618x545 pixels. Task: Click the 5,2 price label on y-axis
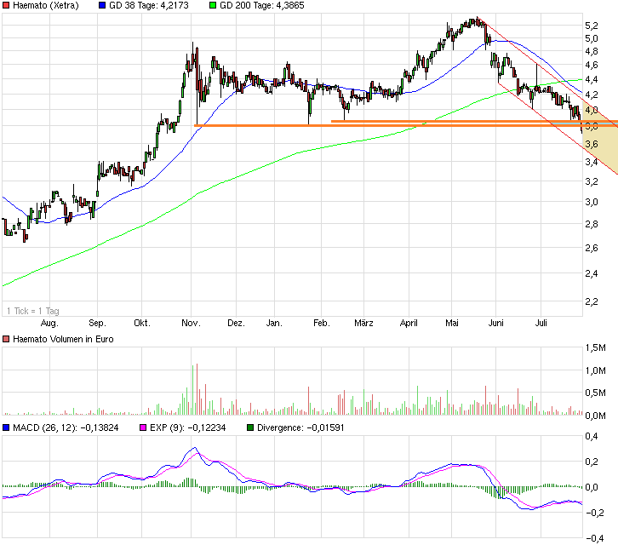coord(590,26)
